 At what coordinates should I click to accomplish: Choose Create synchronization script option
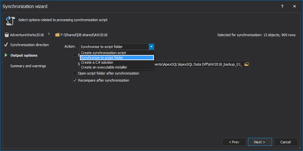pyautogui.click(x=103, y=53)
